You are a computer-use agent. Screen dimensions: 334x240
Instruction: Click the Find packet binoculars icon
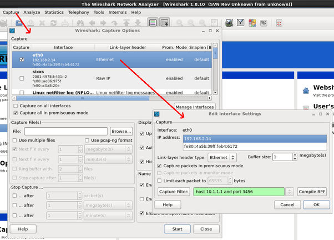pyautogui.click(x=80, y=23)
